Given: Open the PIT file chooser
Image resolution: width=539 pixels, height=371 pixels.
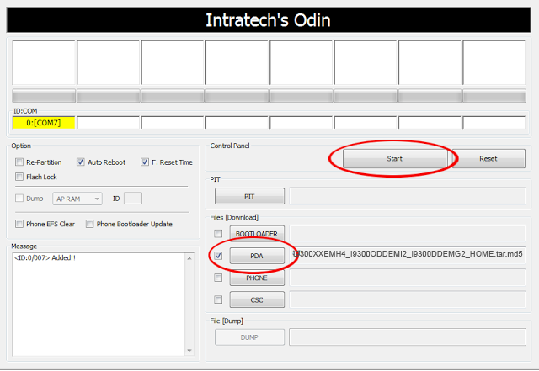Looking at the screenshot, I should click(249, 196).
